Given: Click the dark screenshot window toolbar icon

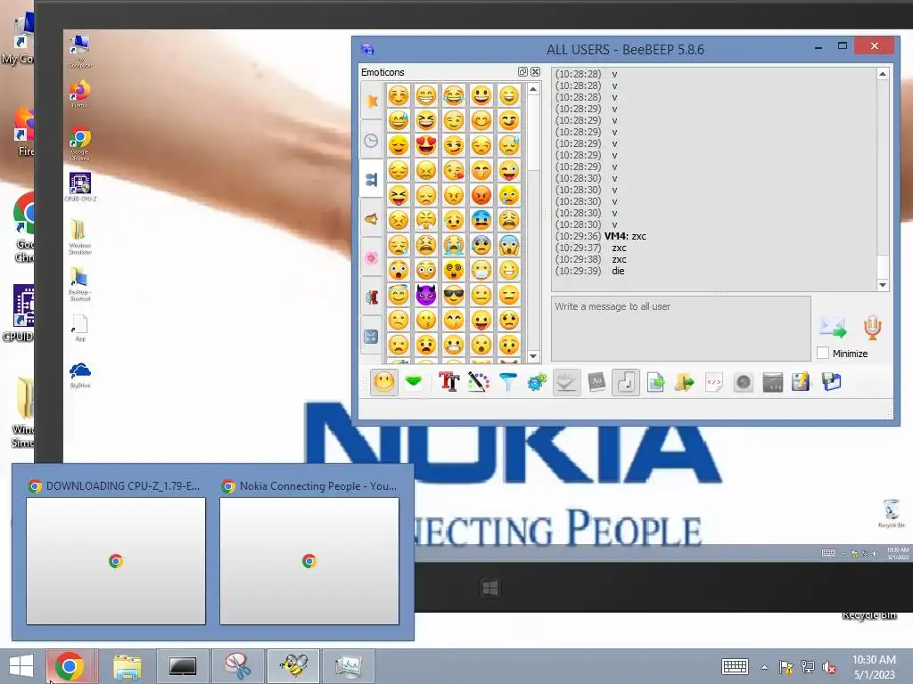Looking at the screenshot, I should click(x=773, y=382).
